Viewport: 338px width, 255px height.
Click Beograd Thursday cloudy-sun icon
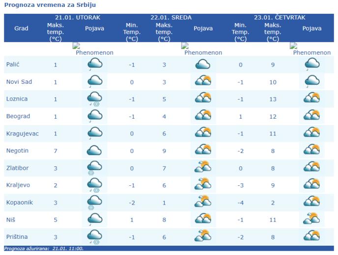[311, 115]
